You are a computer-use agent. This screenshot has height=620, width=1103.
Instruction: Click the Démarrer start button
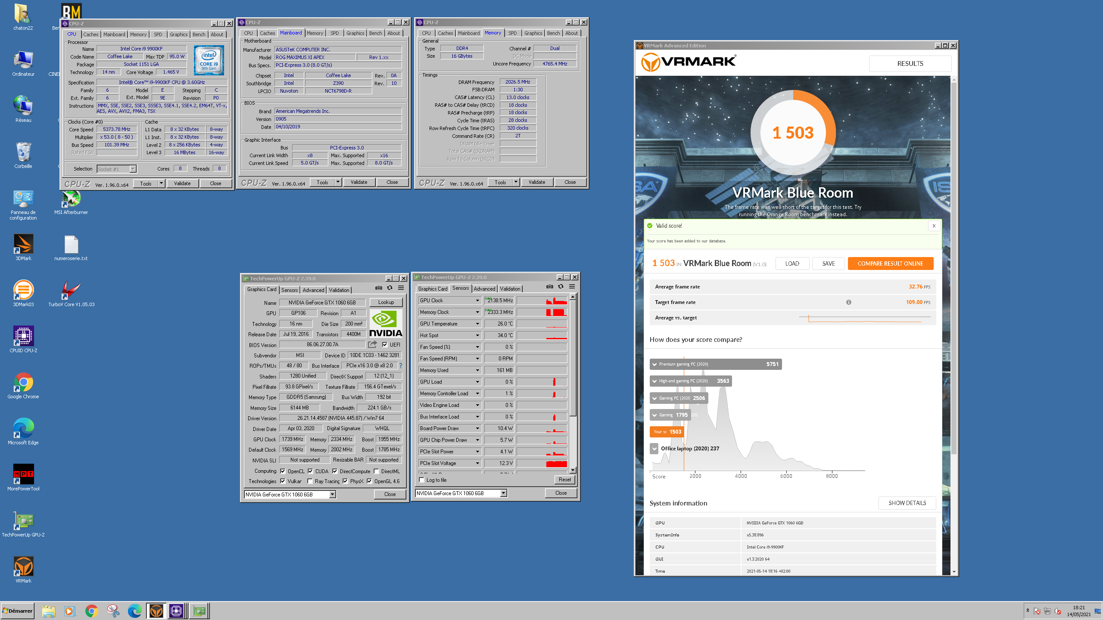point(18,611)
